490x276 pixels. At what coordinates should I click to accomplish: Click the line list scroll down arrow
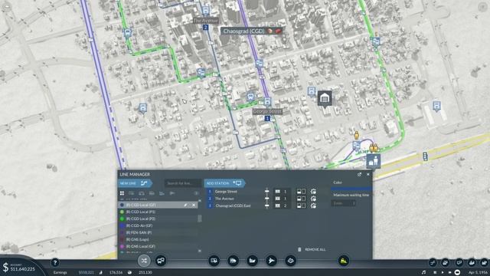pos(200,251)
